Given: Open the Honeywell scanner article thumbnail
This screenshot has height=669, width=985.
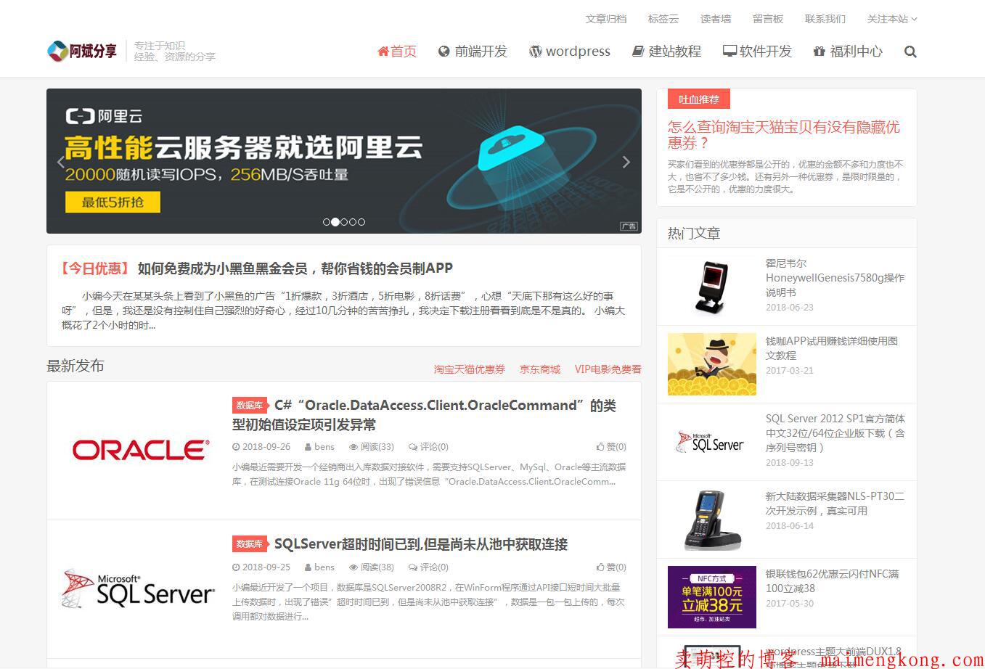Looking at the screenshot, I should click(711, 286).
